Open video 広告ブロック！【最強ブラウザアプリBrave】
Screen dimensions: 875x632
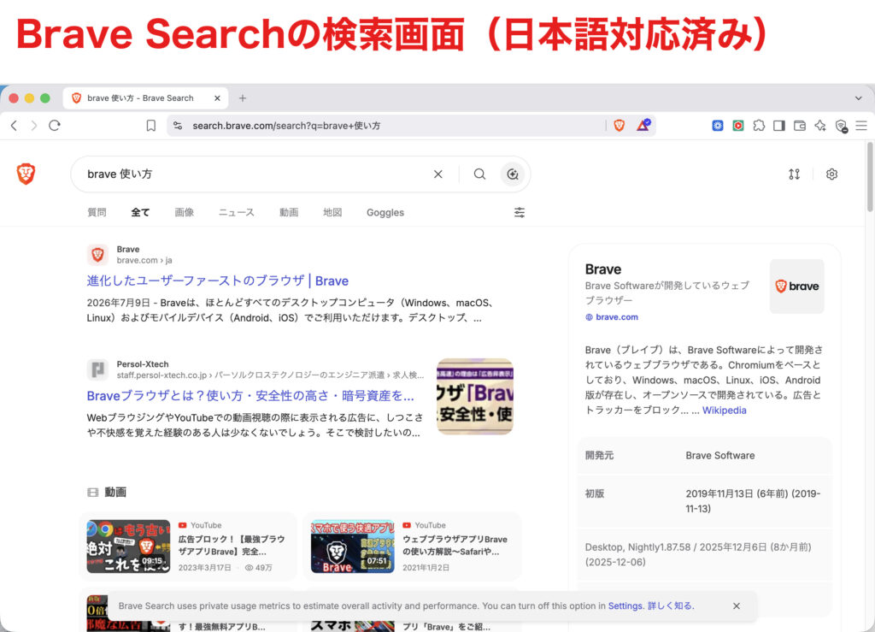pyautogui.click(x=231, y=546)
